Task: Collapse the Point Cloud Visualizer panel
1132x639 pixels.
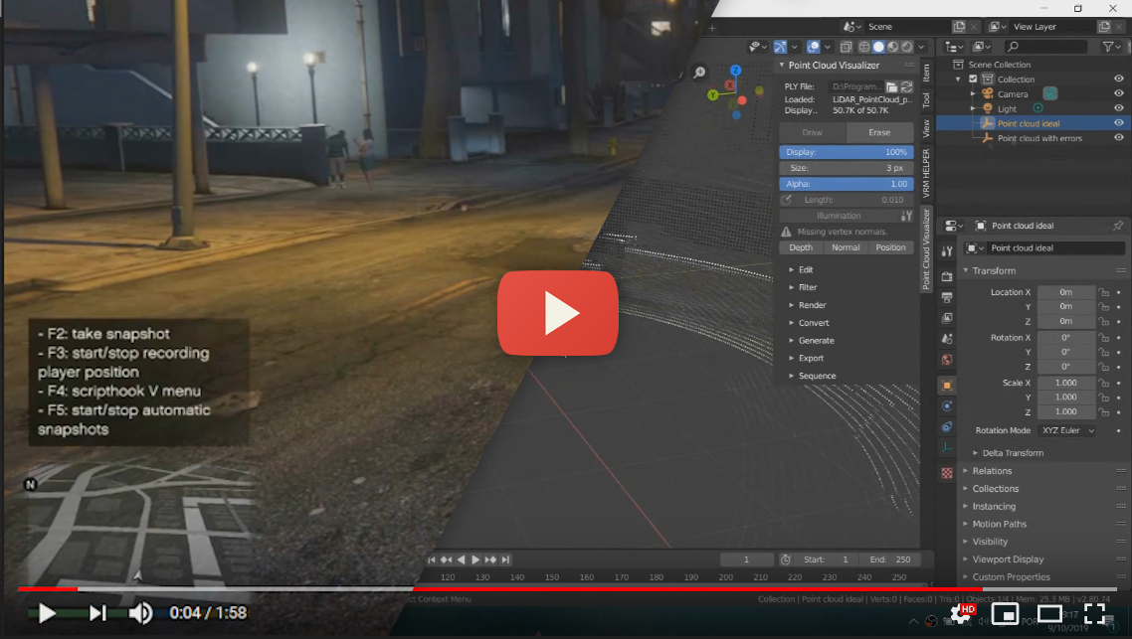Action: tap(782, 65)
